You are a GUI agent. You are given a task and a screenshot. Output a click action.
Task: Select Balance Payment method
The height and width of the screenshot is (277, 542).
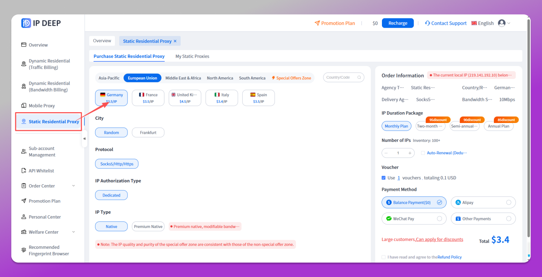414,202
